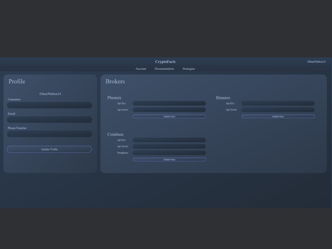Select the Phemex Api Secret field
332x249 pixels.
(x=169, y=110)
